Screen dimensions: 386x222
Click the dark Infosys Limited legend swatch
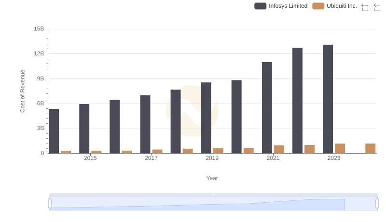260,6
